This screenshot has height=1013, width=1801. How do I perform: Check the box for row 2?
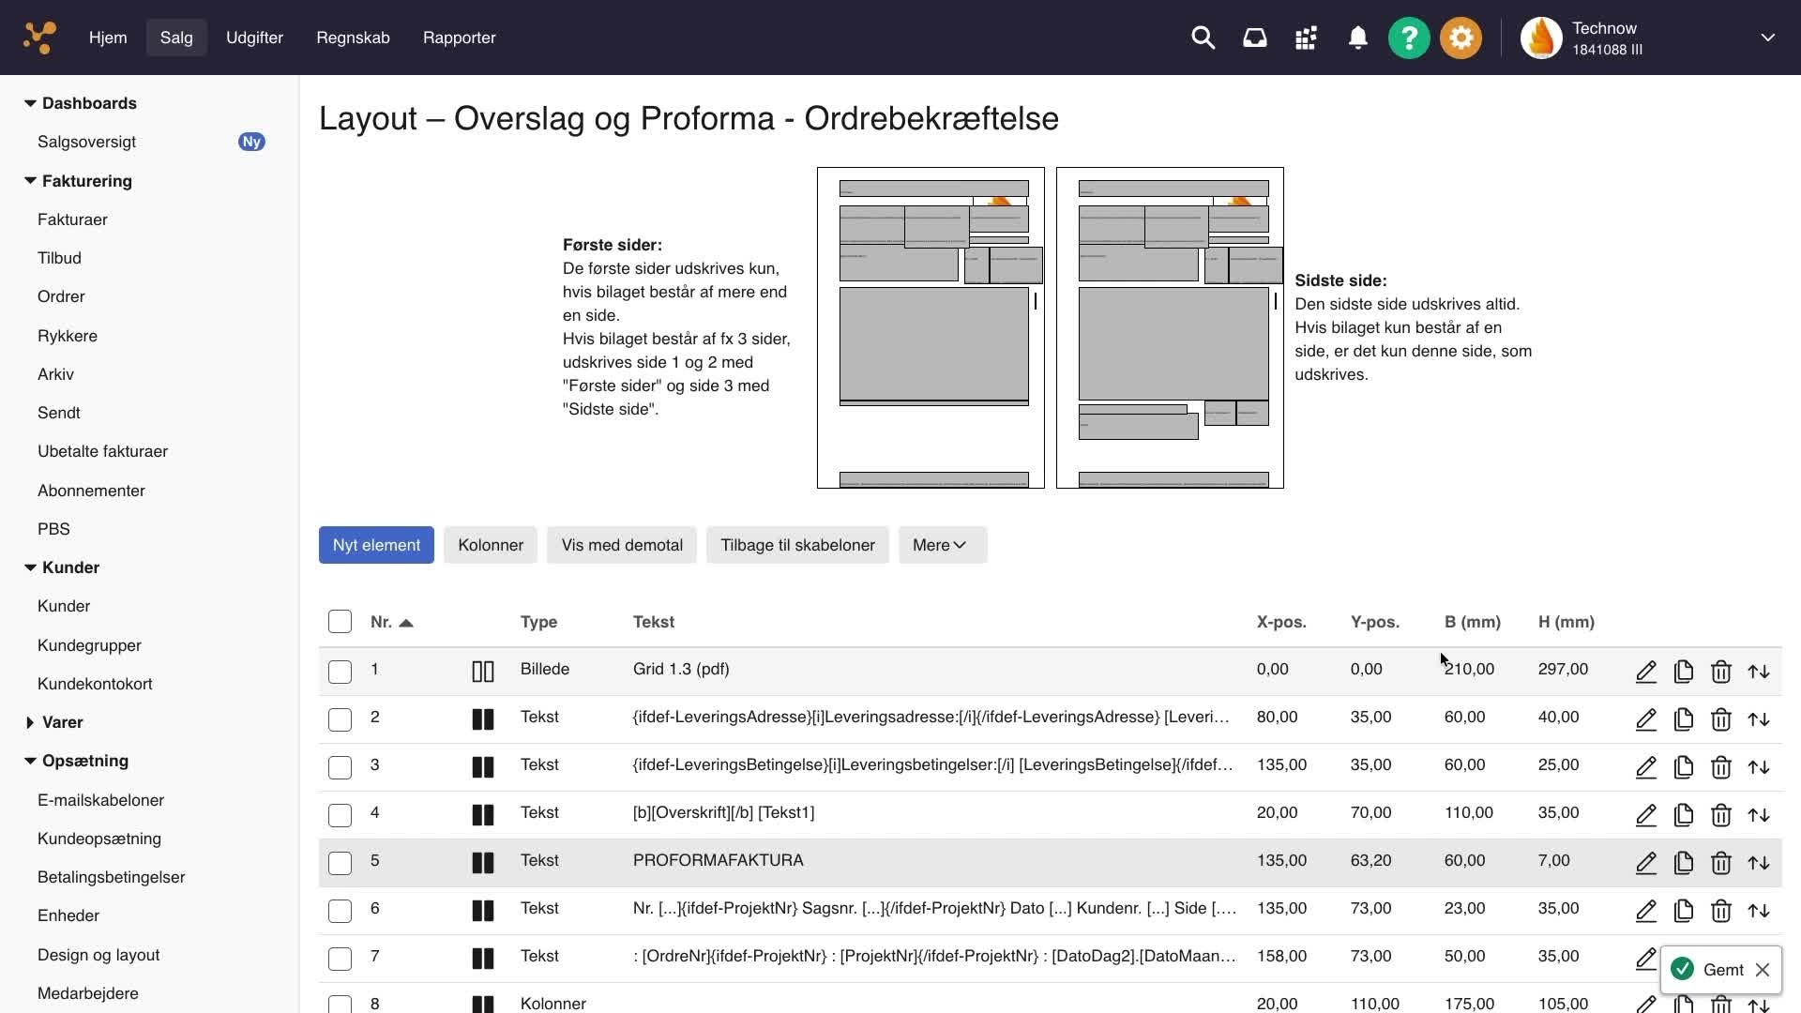[x=340, y=719]
